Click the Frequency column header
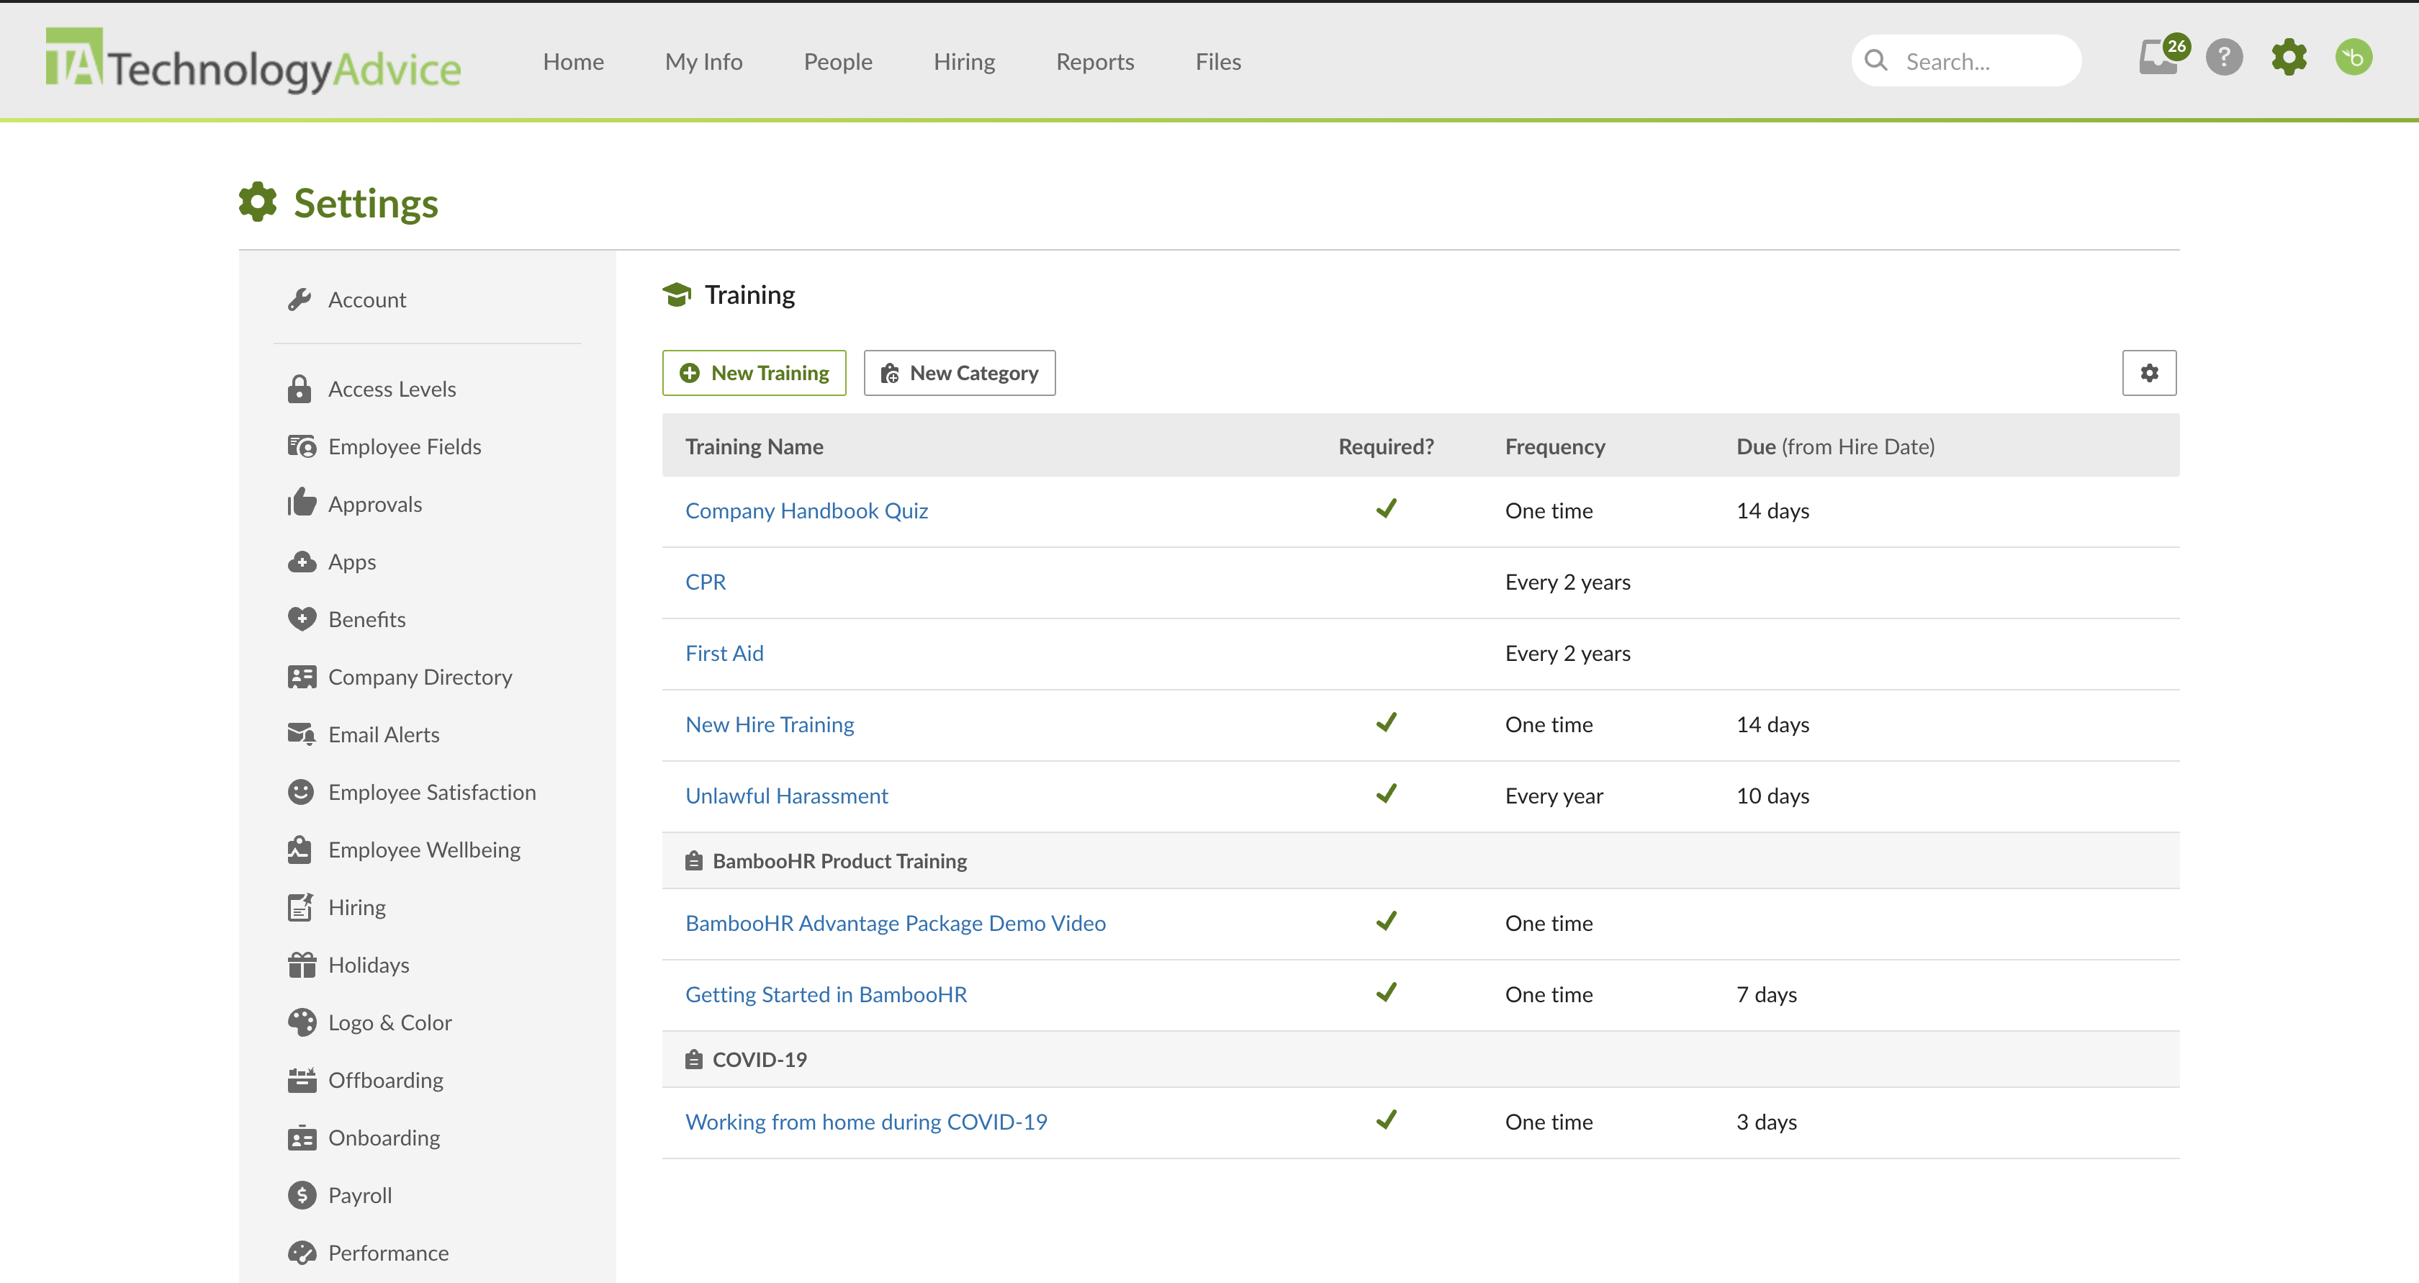2419x1283 pixels. coord(1554,446)
